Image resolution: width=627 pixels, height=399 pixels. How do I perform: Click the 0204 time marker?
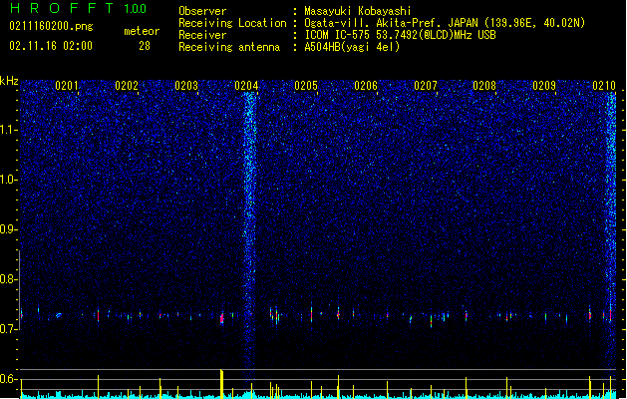pos(246,86)
